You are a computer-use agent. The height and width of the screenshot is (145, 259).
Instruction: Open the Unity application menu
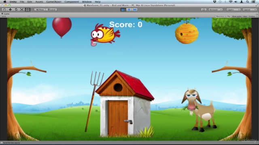point(13,2)
